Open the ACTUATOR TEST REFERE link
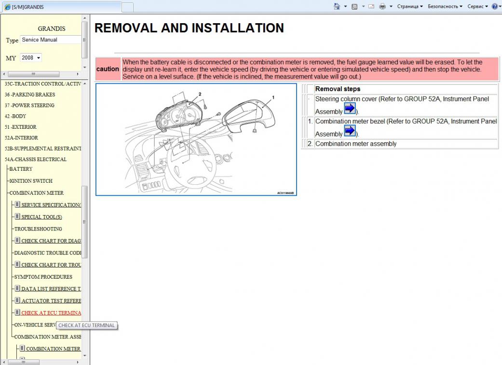The image size is (502, 365). (51, 301)
